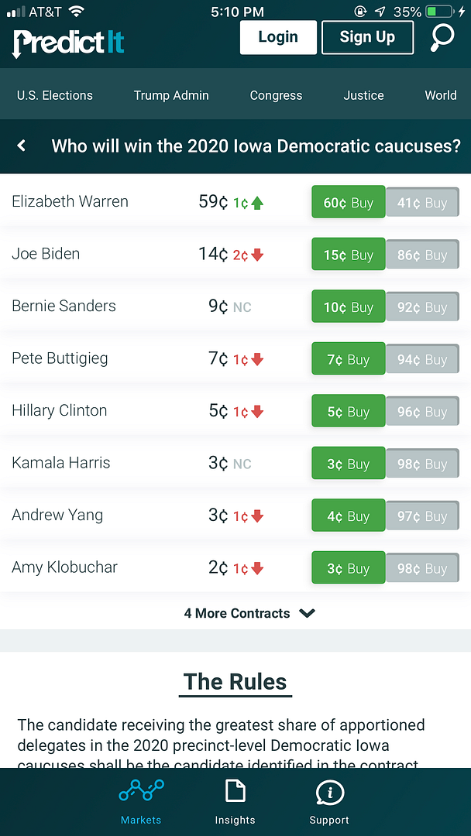Select the U.S. Elections tab
The width and height of the screenshot is (471, 836).
tap(55, 95)
